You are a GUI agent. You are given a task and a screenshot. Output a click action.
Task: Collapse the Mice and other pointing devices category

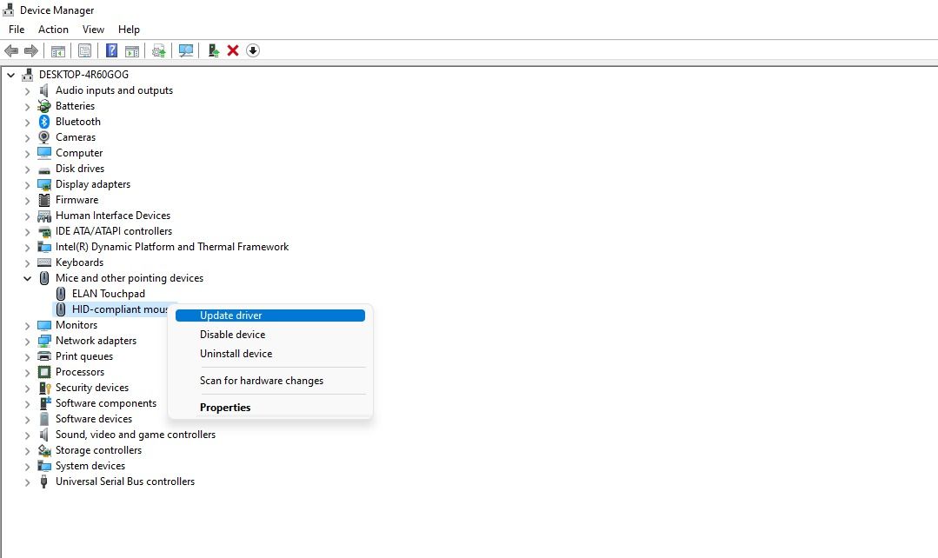[27, 277]
